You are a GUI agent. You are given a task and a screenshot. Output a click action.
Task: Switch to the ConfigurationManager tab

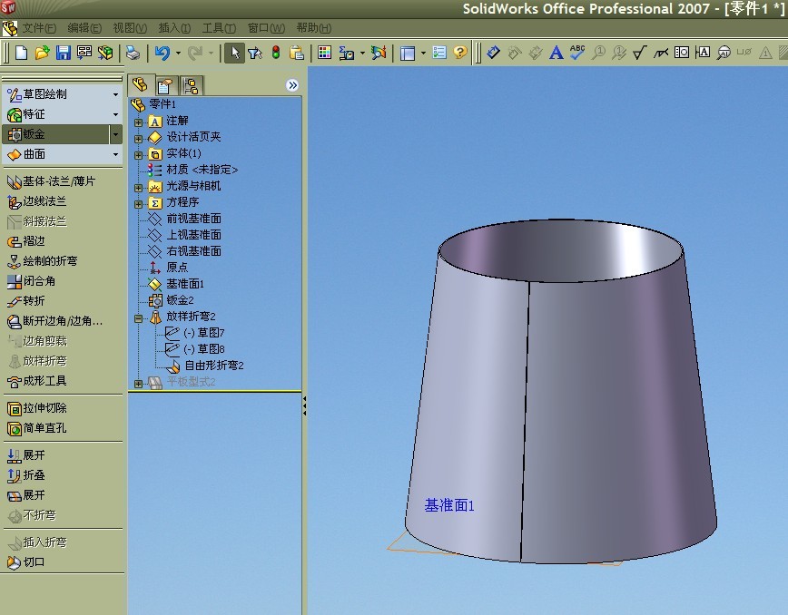point(191,86)
